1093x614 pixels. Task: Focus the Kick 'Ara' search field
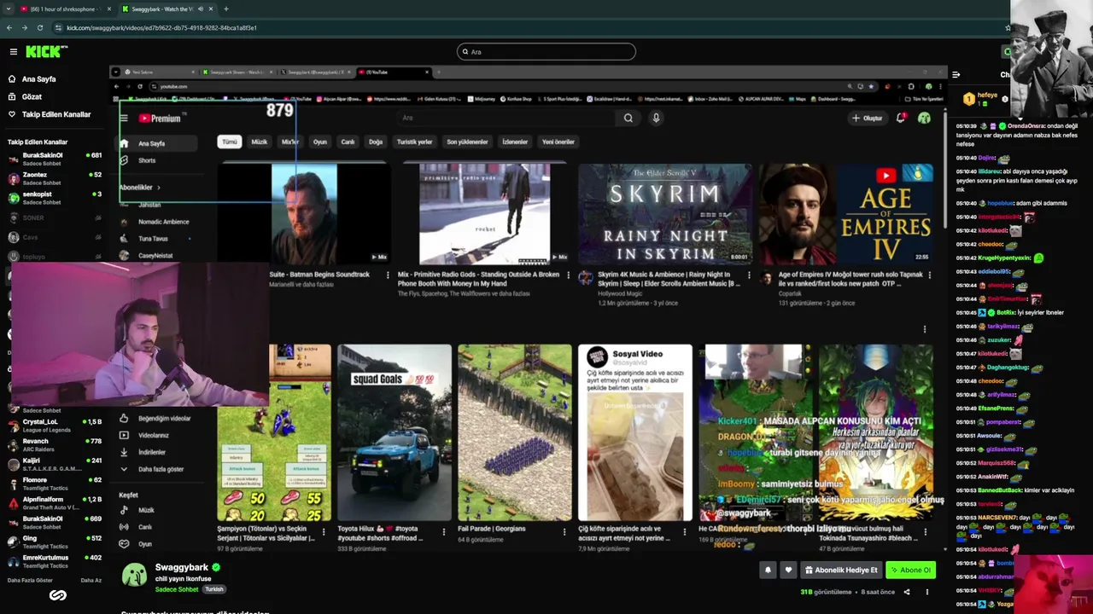point(546,52)
